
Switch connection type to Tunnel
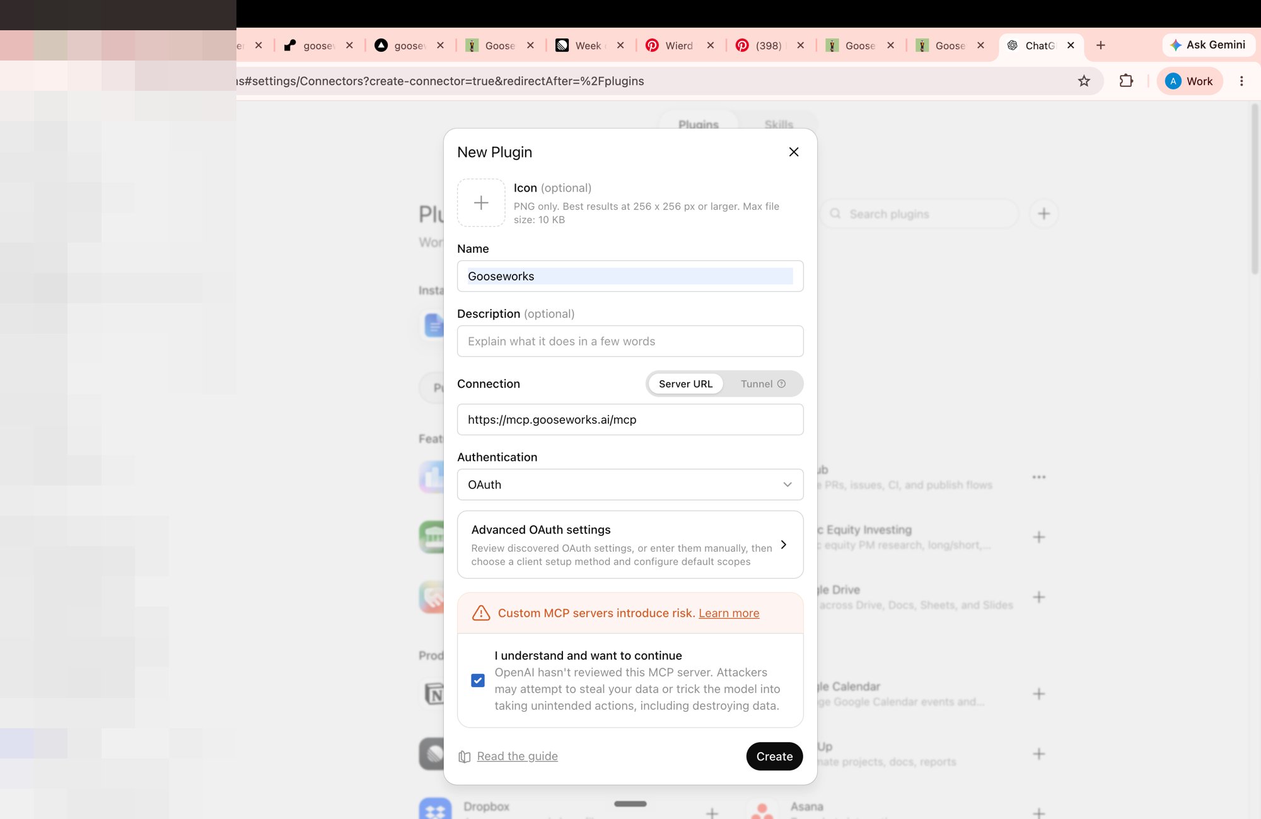click(x=762, y=384)
